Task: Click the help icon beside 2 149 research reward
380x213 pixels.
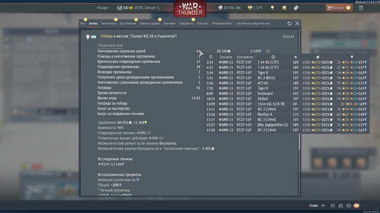Action: pos(268,51)
